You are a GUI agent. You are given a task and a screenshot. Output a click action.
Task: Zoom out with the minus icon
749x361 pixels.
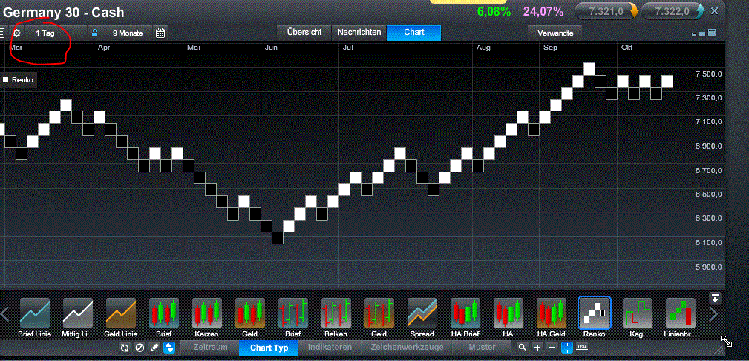click(552, 348)
